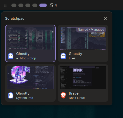Close the Scratchpad panel

(105, 19)
